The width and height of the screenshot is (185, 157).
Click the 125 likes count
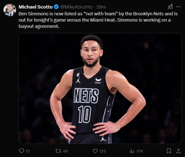pyautogui.click(x=103, y=151)
